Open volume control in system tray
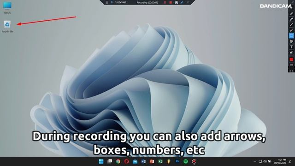 265,161
